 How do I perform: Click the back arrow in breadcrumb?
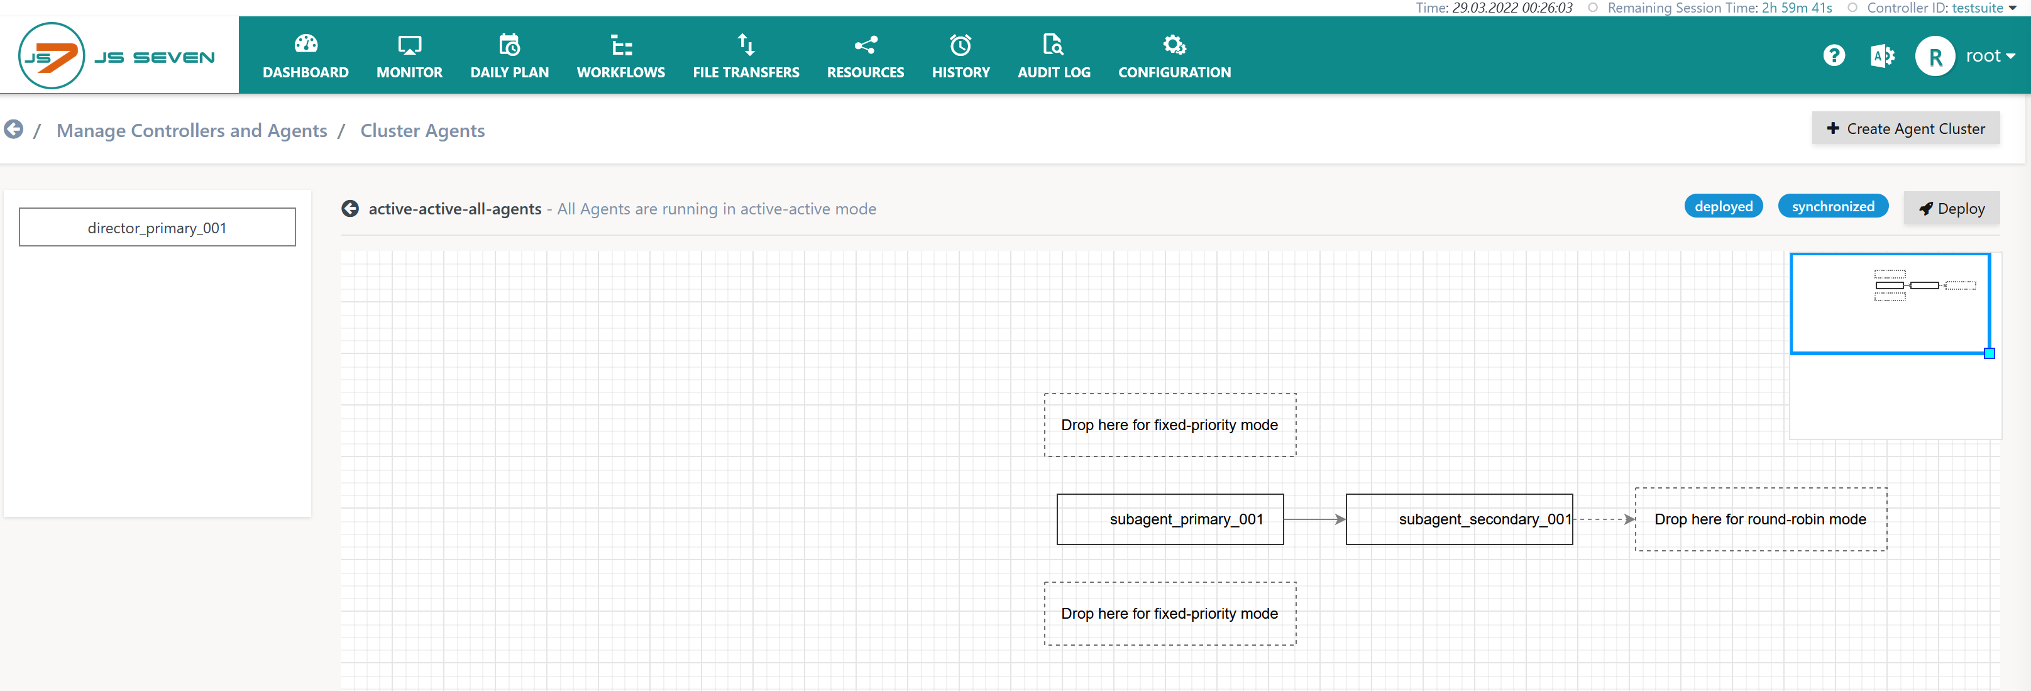pyautogui.click(x=13, y=130)
